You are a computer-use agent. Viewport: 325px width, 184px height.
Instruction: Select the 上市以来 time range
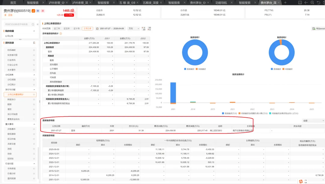click(88, 29)
